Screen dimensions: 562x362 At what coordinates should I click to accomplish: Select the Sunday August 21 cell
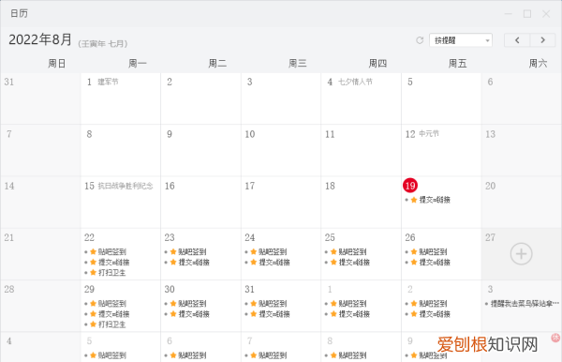(40, 254)
